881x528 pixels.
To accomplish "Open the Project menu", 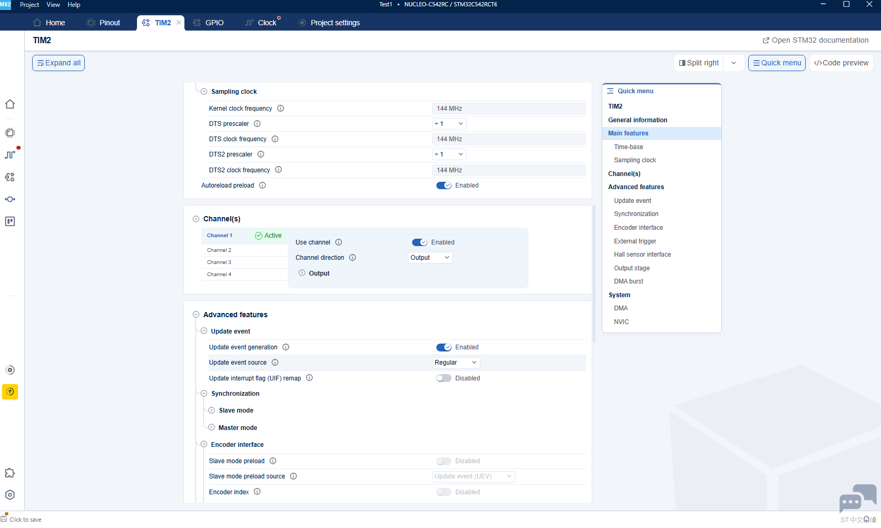I will [x=30, y=5].
